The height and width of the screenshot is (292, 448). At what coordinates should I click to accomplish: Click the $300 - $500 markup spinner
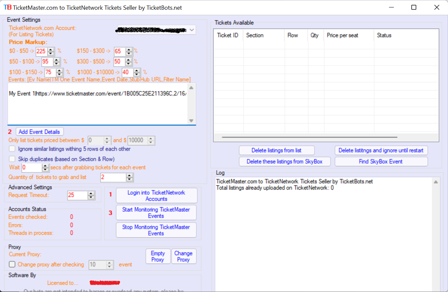129,62
